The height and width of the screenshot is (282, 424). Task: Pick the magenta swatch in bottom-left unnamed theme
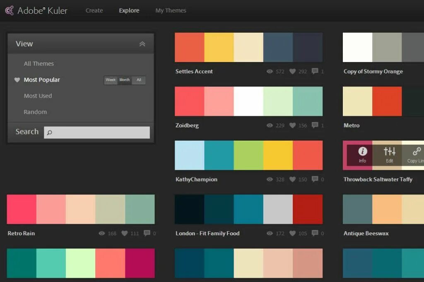click(140, 263)
